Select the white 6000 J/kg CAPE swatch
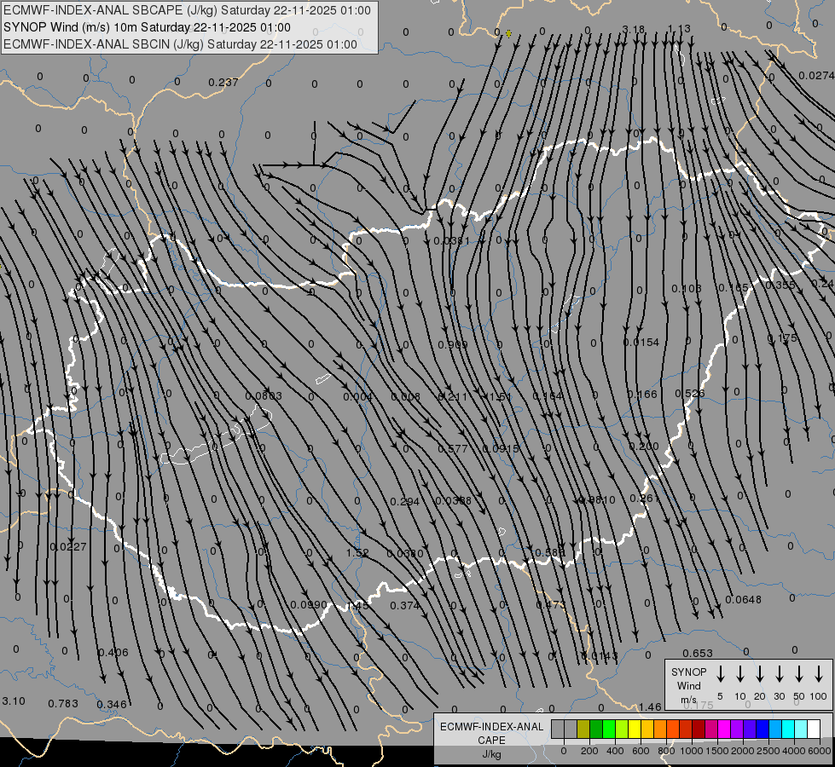Image resolution: width=835 pixels, height=767 pixels. (x=814, y=729)
